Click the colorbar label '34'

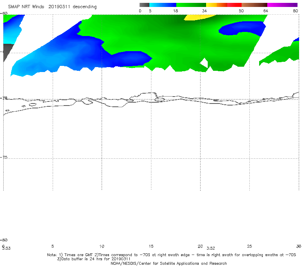pyautogui.click(x=204, y=11)
